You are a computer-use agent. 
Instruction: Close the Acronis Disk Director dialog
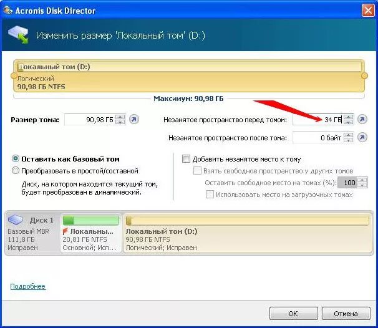coord(368,11)
